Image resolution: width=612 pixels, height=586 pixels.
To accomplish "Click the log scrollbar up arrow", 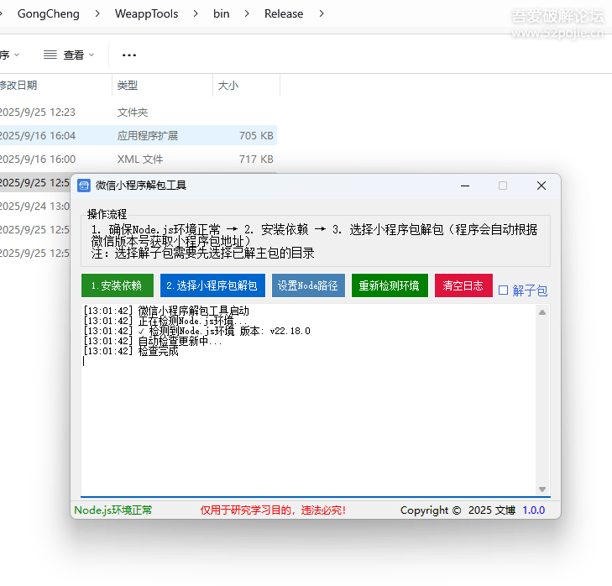I will click(x=542, y=312).
